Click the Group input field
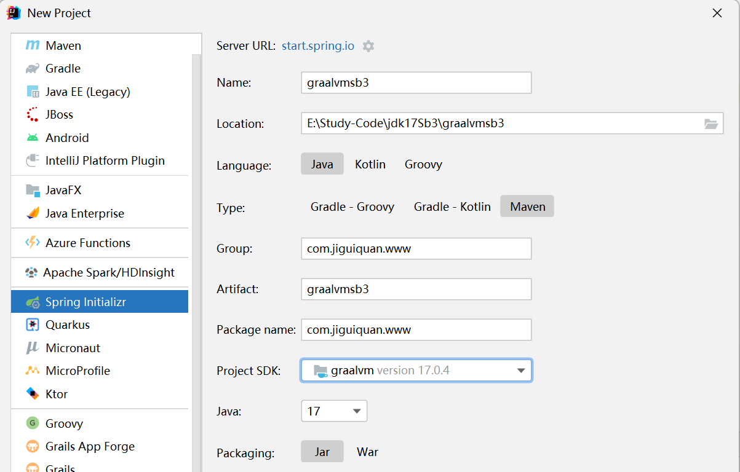This screenshot has height=472, width=740. pyautogui.click(x=416, y=249)
